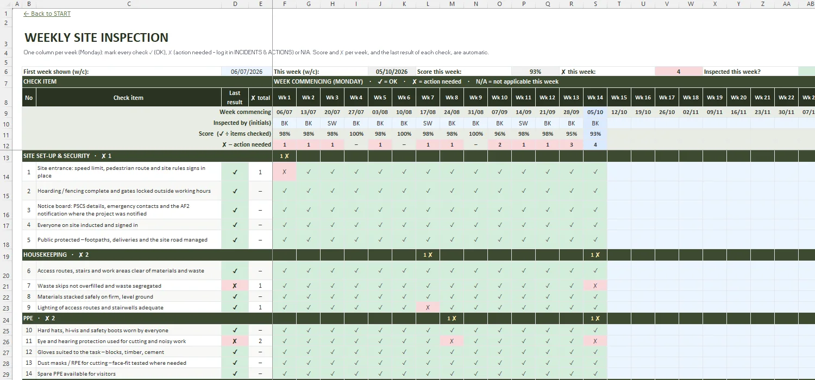Select week commencing date 27/07

[356, 112]
